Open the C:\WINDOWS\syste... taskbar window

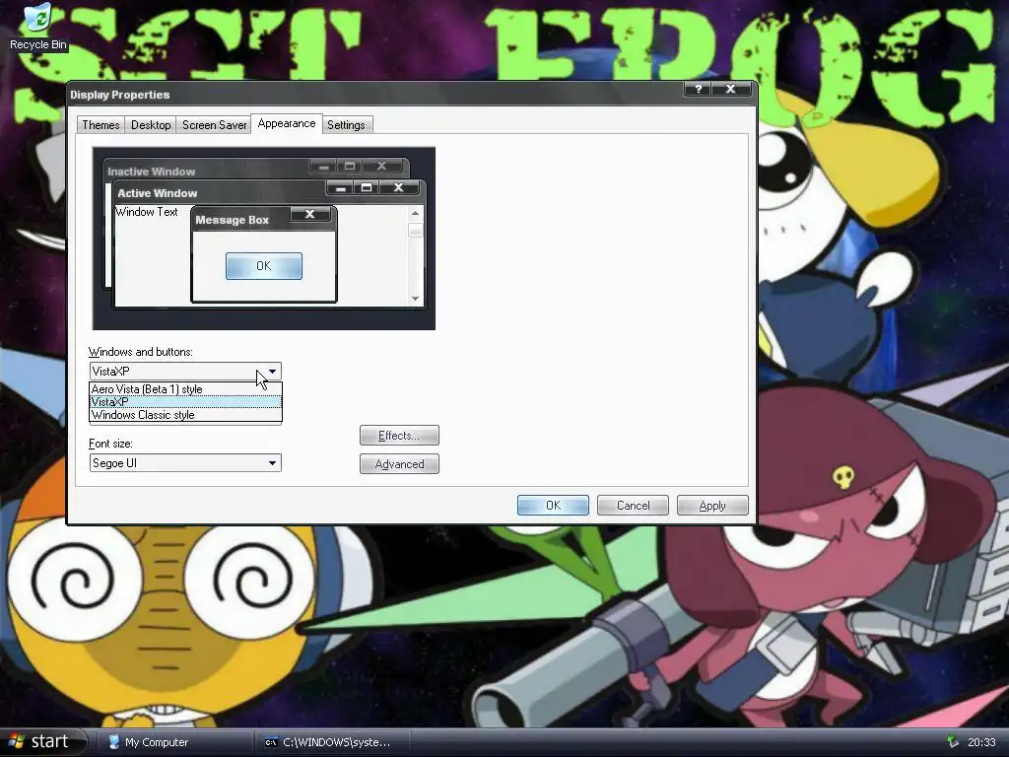333,742
